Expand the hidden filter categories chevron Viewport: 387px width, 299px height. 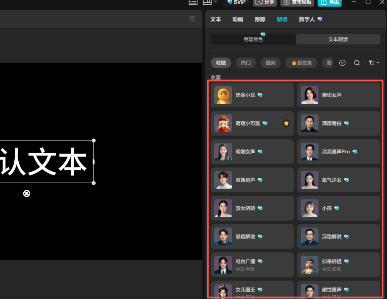tap(342, 63)
